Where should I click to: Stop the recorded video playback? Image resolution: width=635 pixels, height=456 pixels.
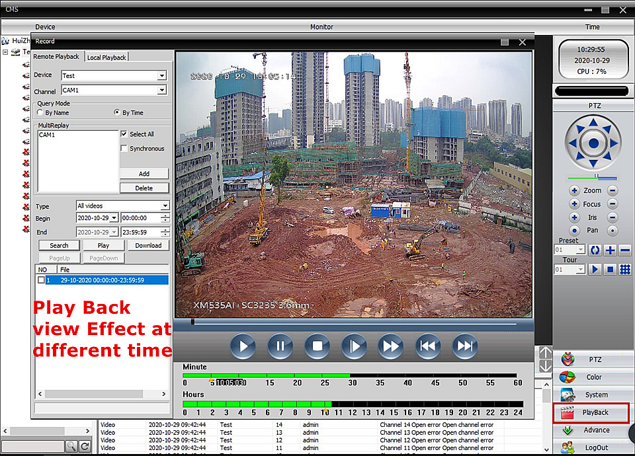(x=317, y=346)
